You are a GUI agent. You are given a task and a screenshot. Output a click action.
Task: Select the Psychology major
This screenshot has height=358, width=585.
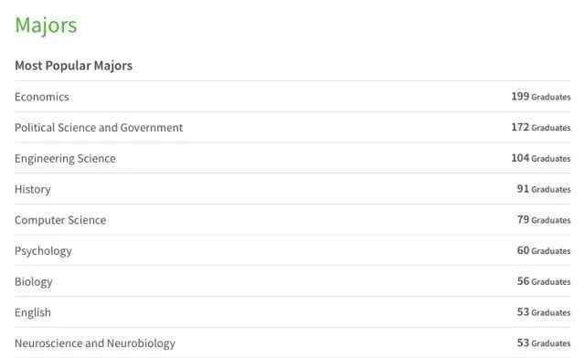coord(43,251)
